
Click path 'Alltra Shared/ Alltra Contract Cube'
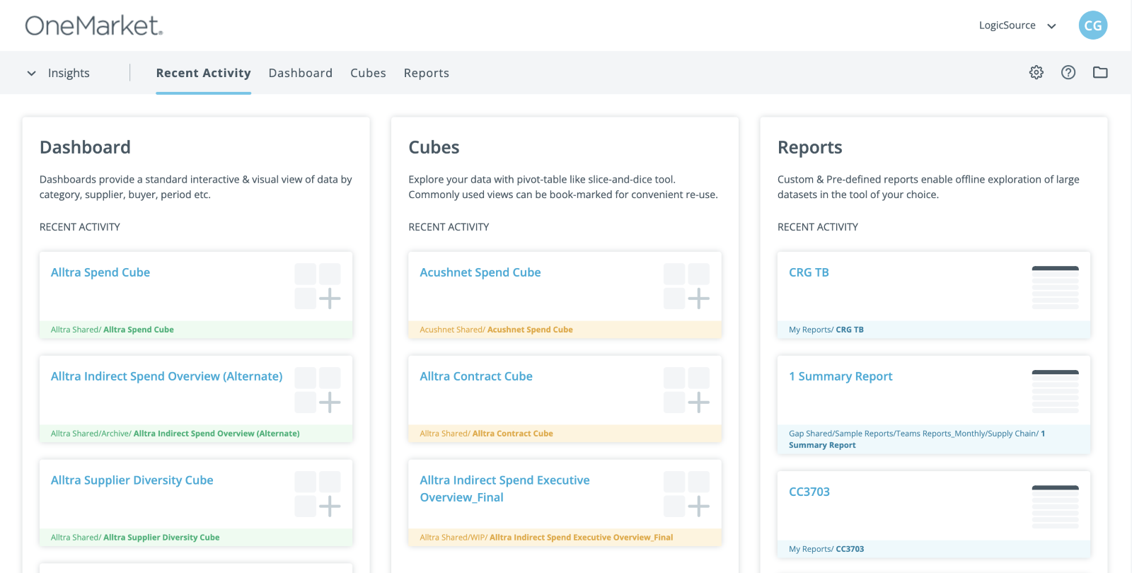tap(487, 434)
